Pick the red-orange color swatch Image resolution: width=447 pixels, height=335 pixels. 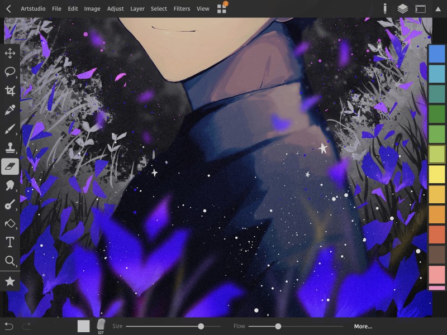pyautogui.click(x=437, y=234)
